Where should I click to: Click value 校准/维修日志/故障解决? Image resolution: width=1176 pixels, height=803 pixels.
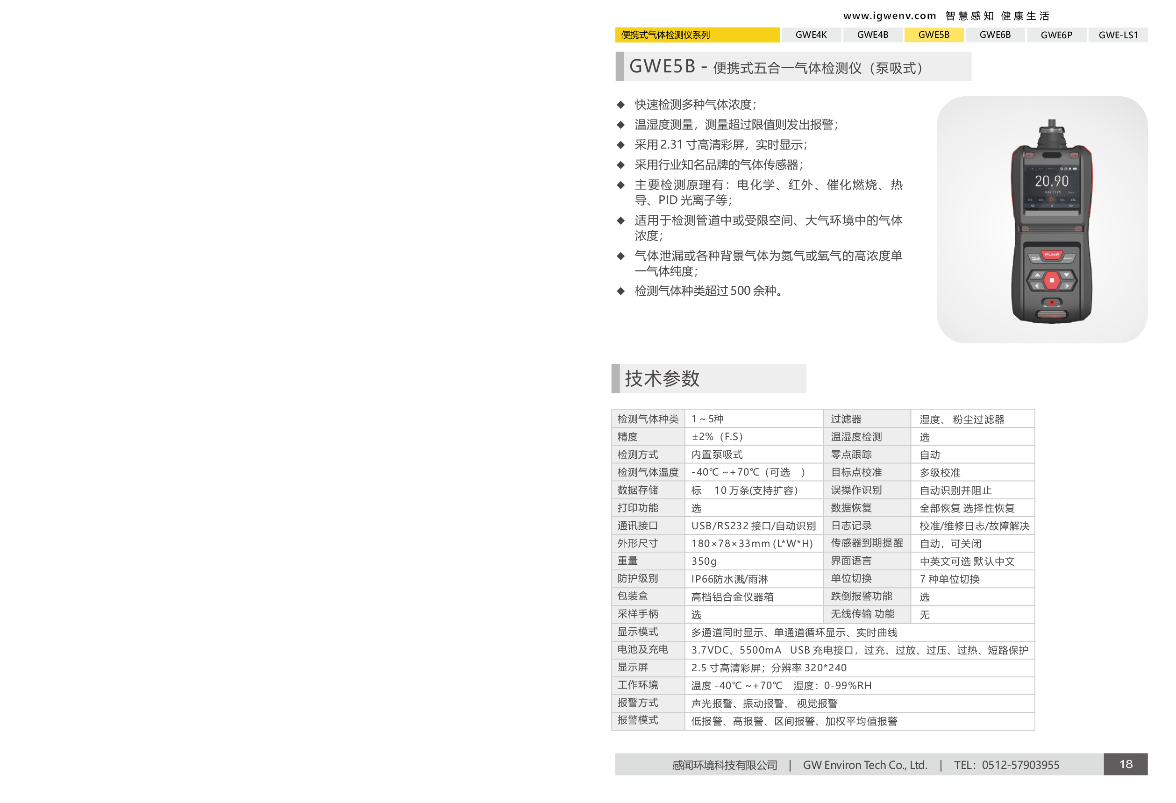pyautogui.click(x=975, y=526)
